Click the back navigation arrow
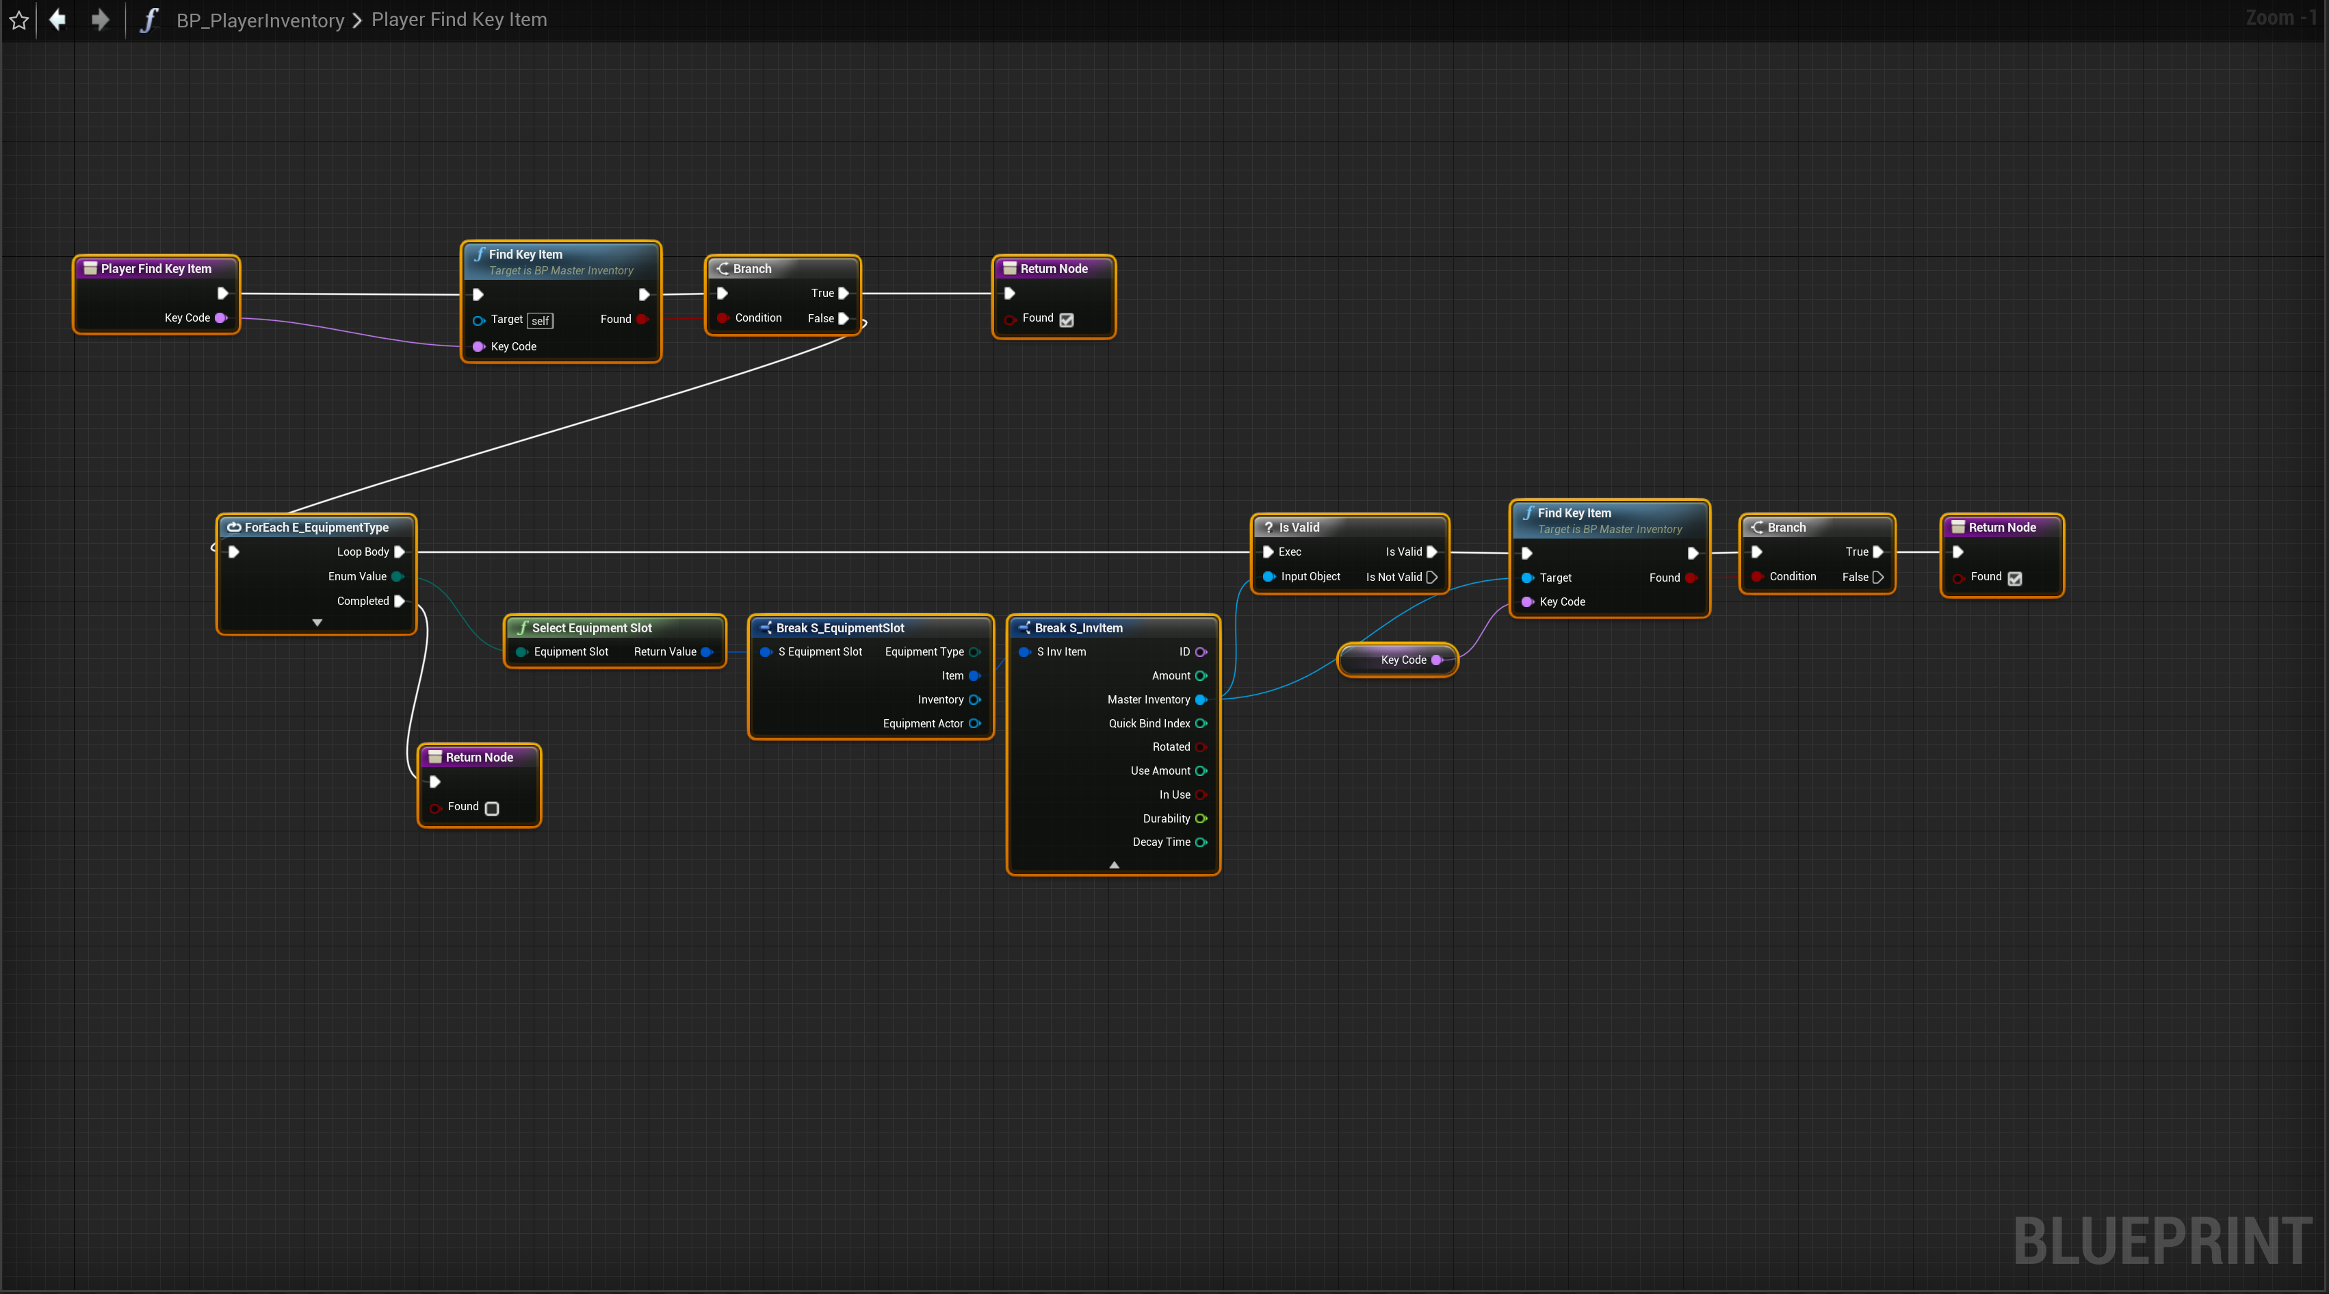 (x=58, y=20)
